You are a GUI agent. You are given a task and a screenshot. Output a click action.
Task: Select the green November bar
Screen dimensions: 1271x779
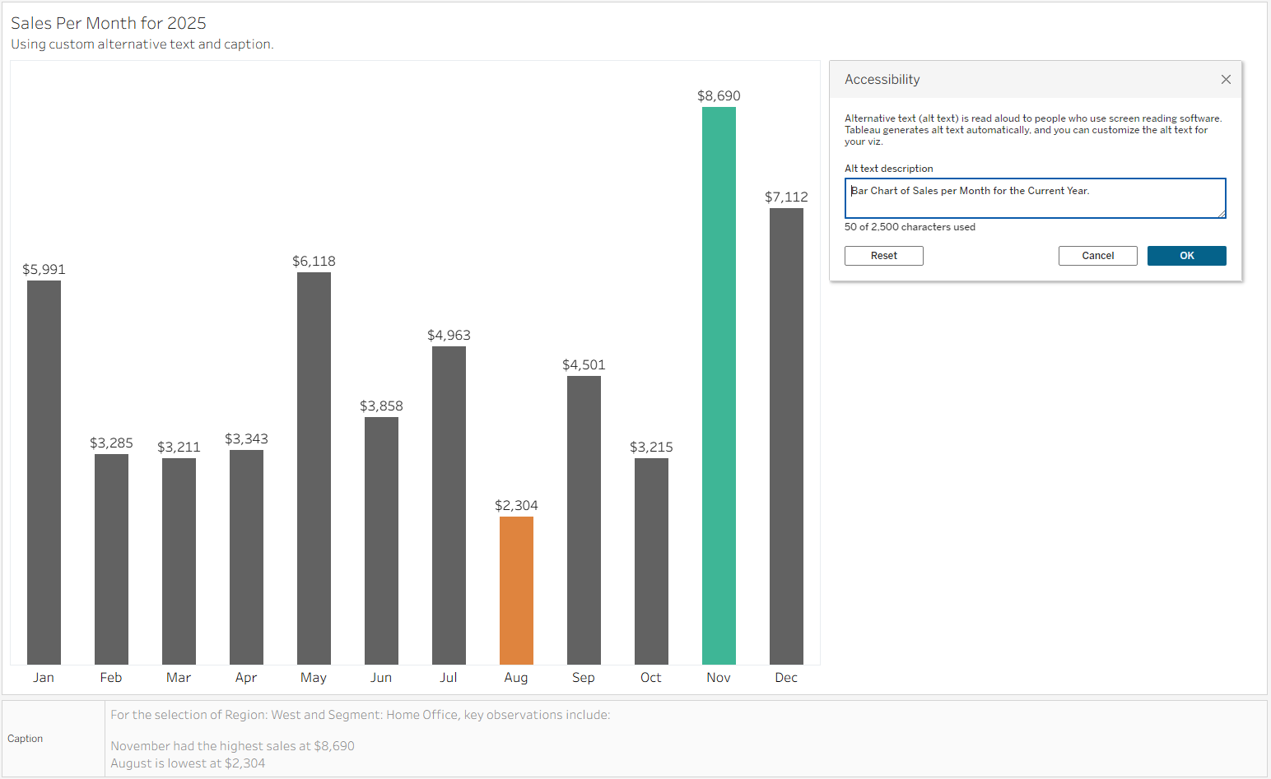tap(719, 385)
